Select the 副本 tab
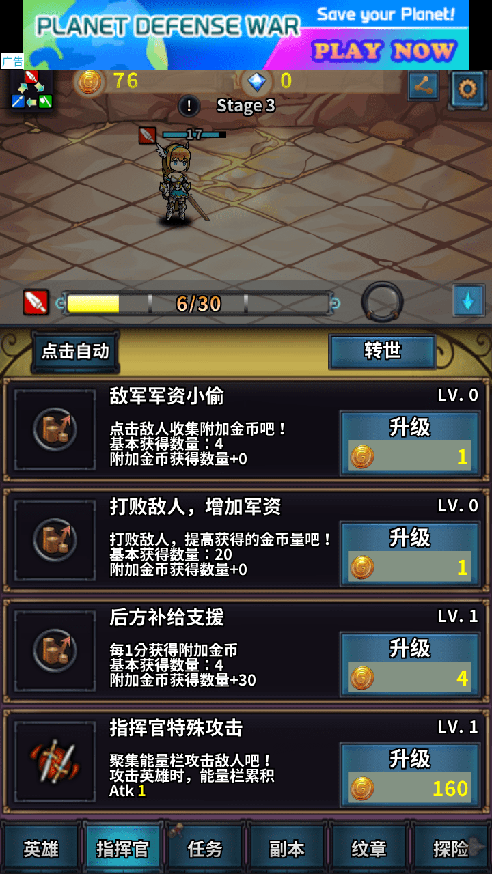 287,849
